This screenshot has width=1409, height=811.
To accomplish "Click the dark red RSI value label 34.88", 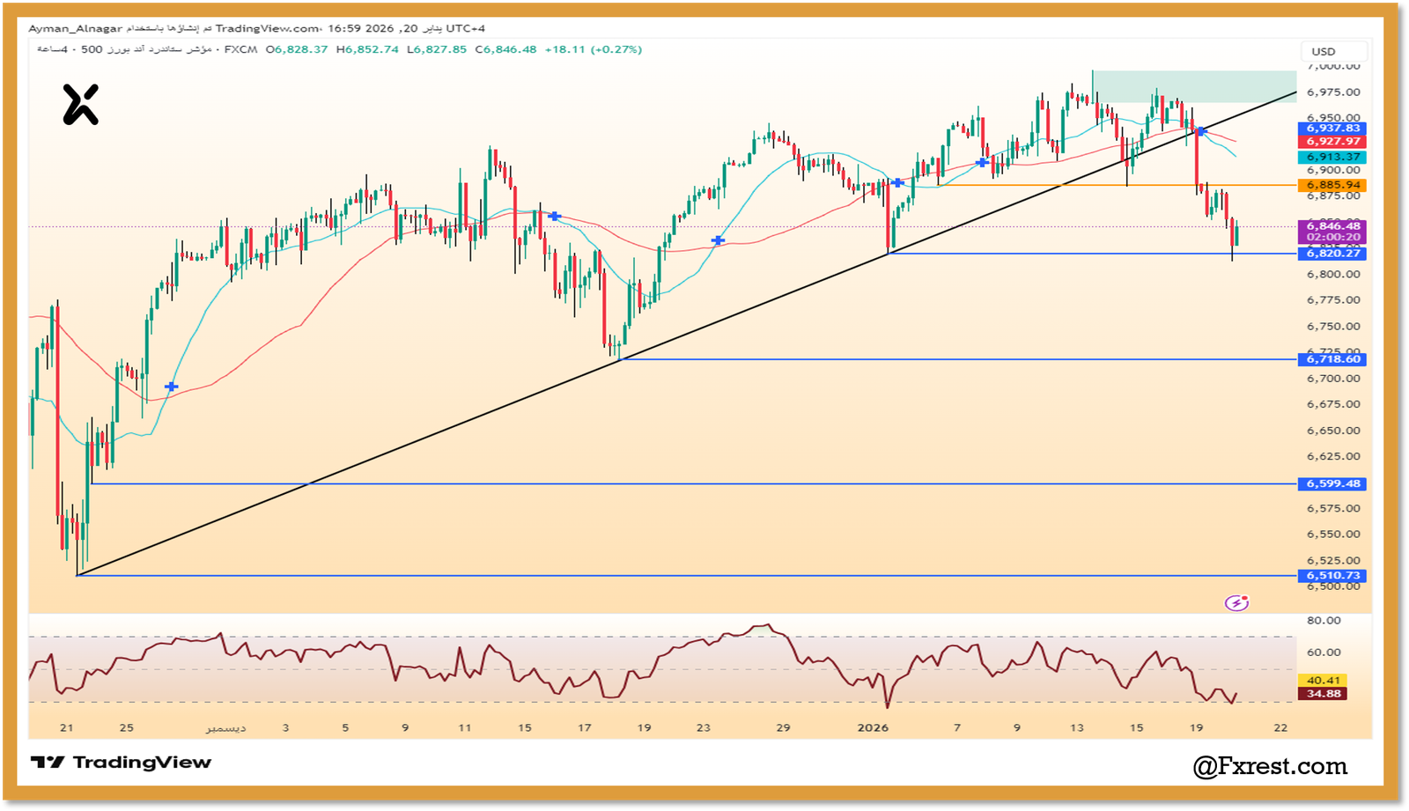I will 1321,694.
